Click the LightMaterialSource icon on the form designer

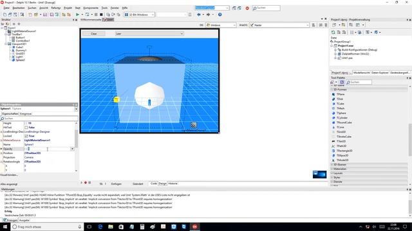193,125
